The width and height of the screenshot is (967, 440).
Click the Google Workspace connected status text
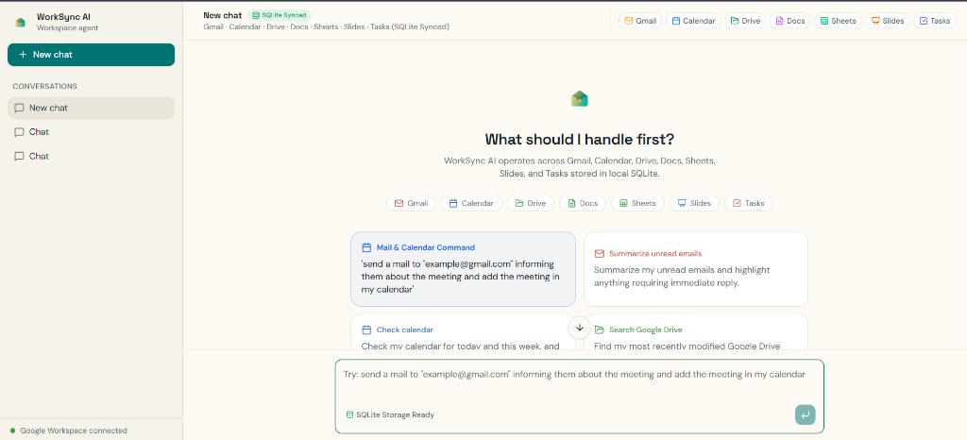74,431
